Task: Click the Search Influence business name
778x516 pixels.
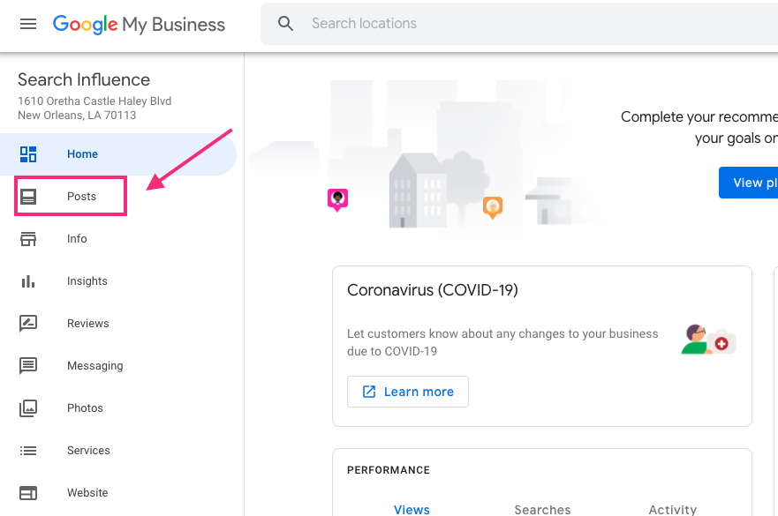Action: tap(84, 80)
